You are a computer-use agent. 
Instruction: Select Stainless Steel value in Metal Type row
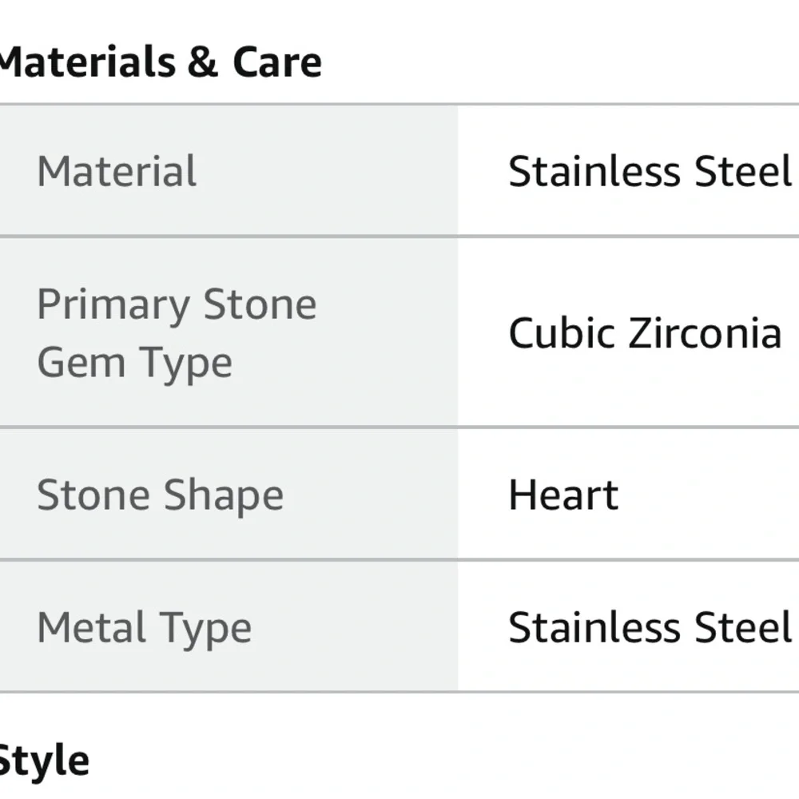tap(650, 627)
